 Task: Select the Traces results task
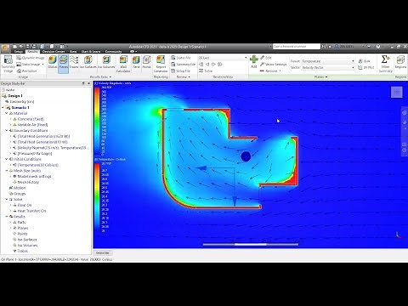[74, 62]
